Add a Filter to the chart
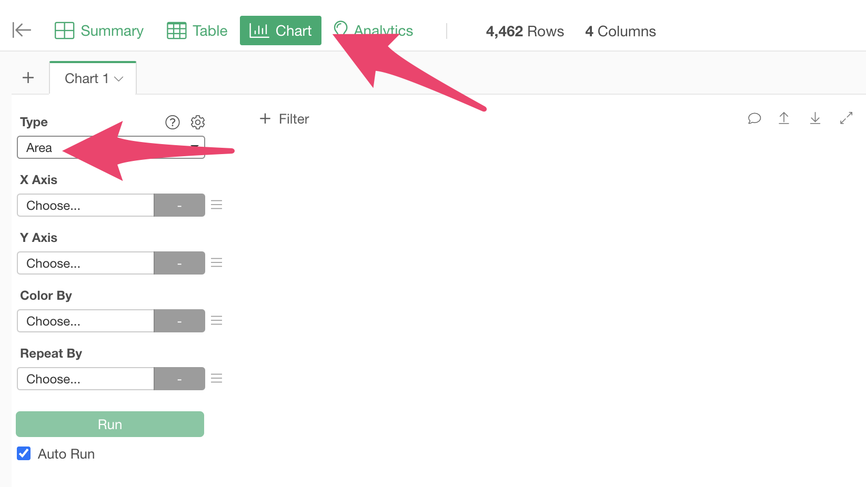This screenshot has width=866, height=487. (285, 119)
